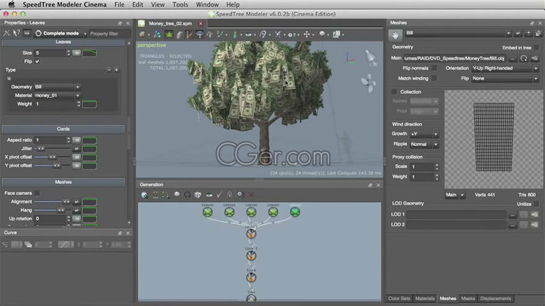Click the lock icon in Generation toolbar

click(229, 195)
